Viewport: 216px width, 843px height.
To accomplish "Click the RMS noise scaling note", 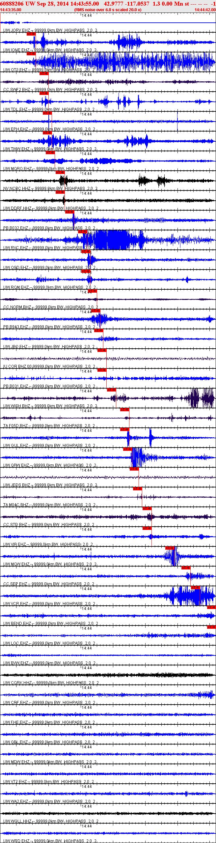I will [108, 10].
